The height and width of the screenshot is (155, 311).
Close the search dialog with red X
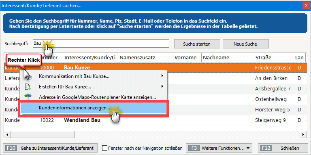(306, 6)
